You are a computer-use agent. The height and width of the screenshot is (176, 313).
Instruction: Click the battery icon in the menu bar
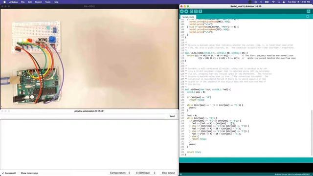point(267,2)
